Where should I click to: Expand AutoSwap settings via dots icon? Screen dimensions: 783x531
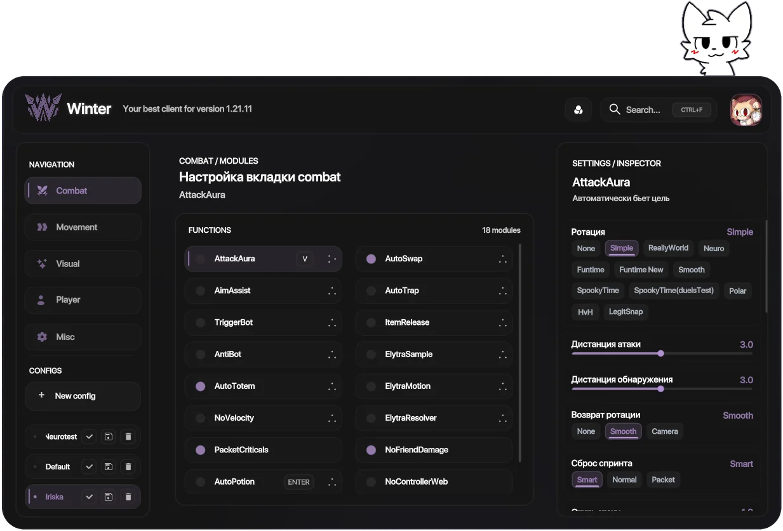tap(502, 259)
